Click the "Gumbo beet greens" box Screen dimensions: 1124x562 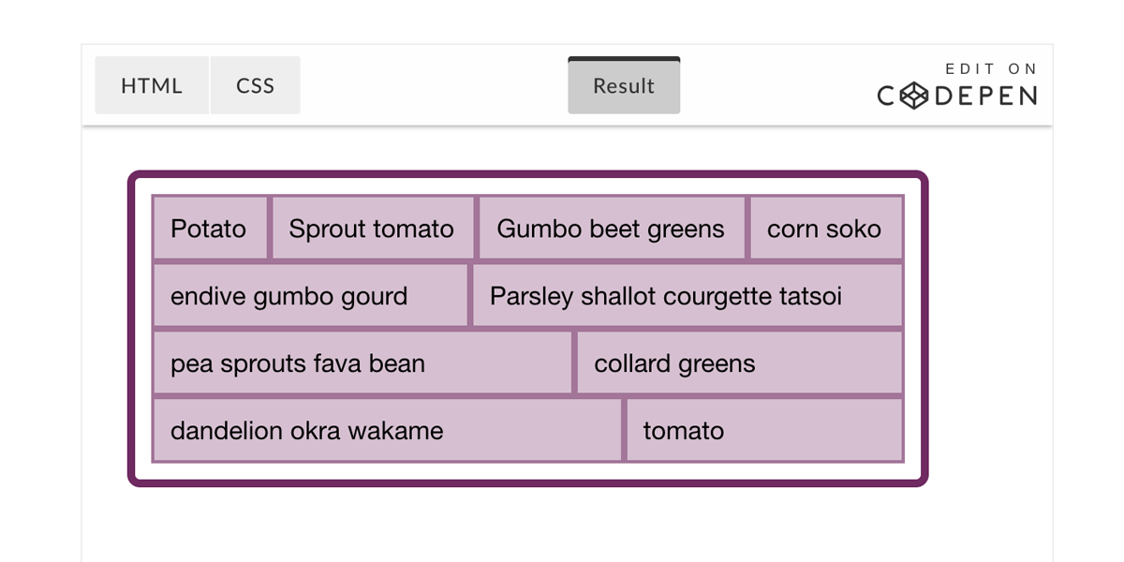611,228
